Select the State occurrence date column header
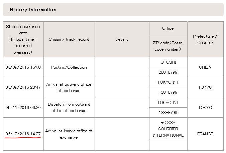 (23, 39)
